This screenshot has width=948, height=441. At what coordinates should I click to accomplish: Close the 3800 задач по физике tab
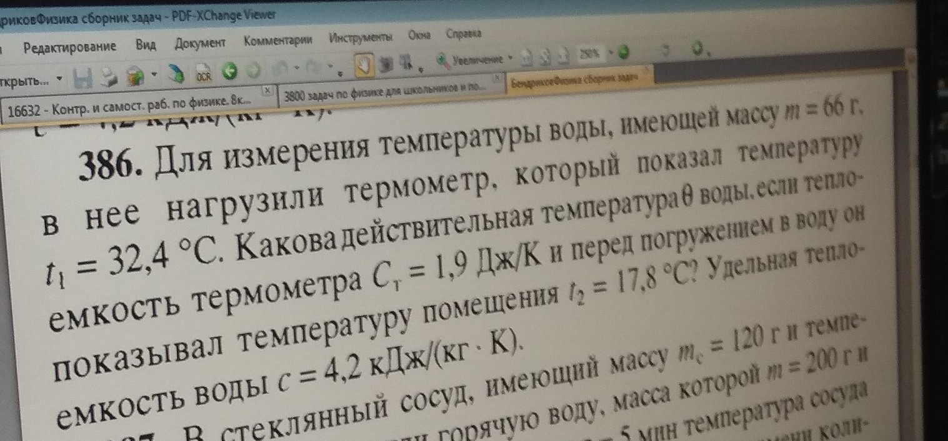pyautogui.click(x=497, y=78)
